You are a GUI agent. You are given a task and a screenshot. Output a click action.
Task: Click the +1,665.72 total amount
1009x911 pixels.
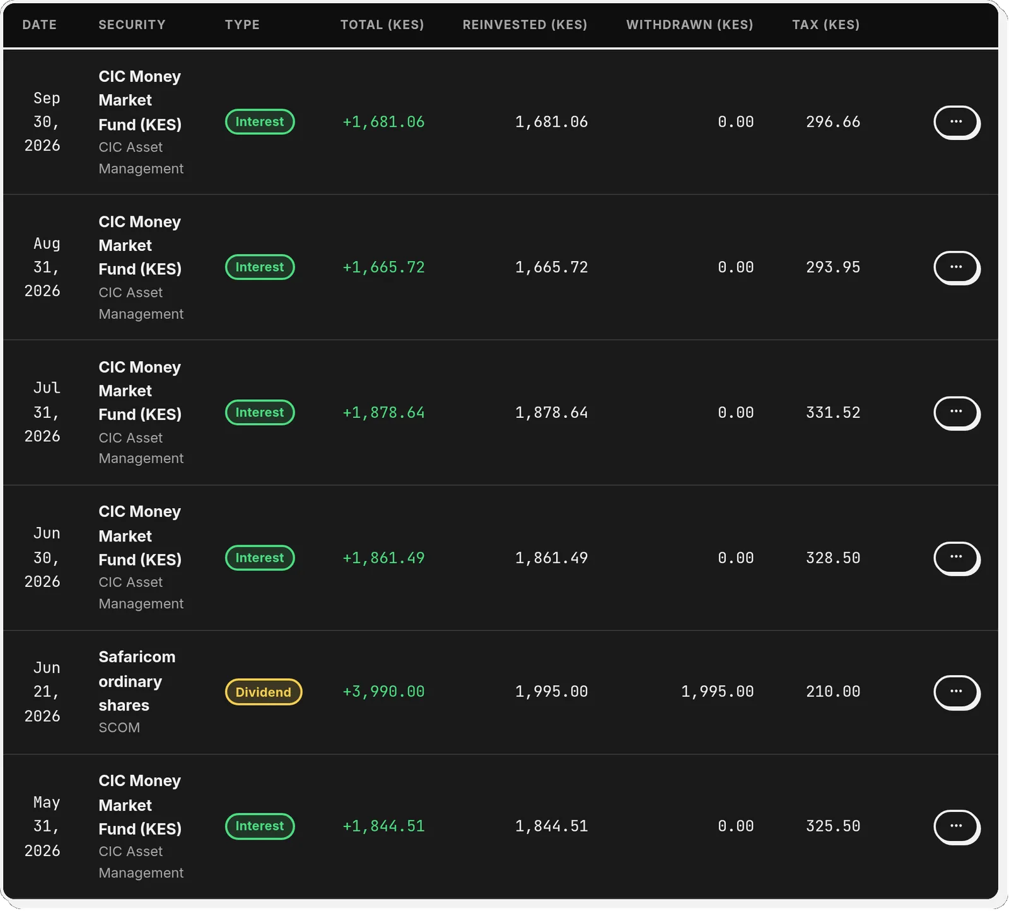(383, 267)
